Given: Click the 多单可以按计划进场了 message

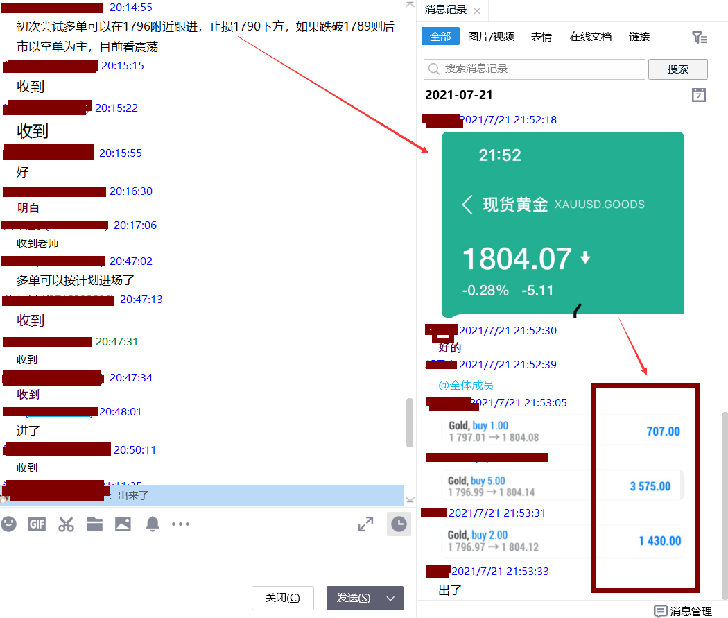Looking at the screenshot, I should click(75, 280).
